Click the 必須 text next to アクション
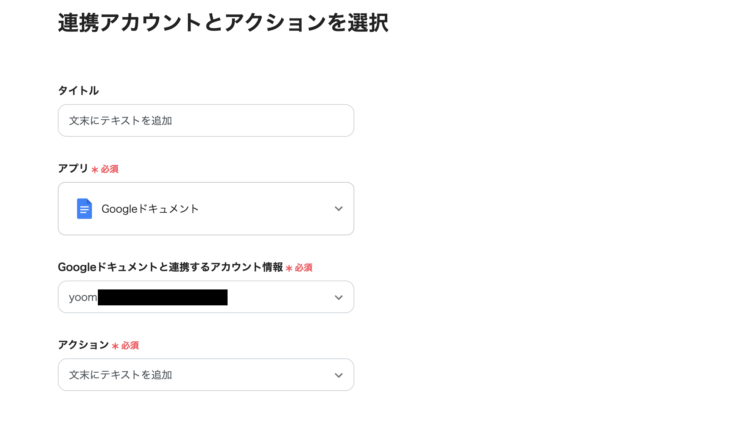This screenshot has width=742, height=421. pos(130,345)
